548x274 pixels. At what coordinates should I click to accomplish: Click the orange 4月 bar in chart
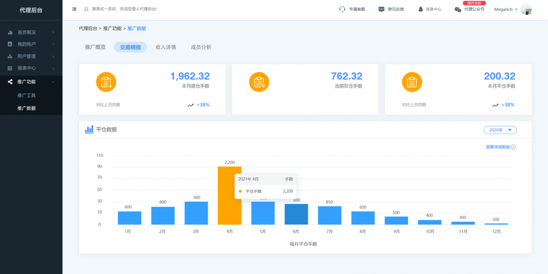coord(229,195)
